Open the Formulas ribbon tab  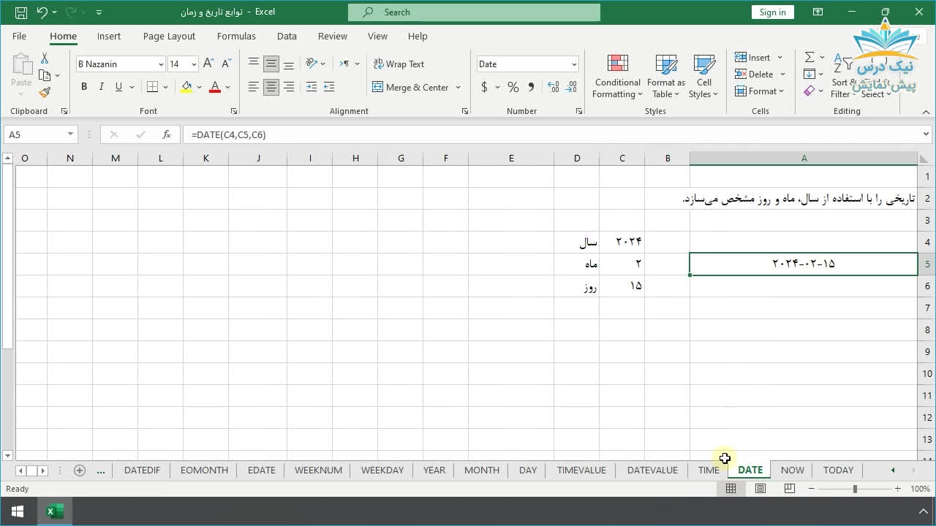pyautogui.click(x=236, y=36)
